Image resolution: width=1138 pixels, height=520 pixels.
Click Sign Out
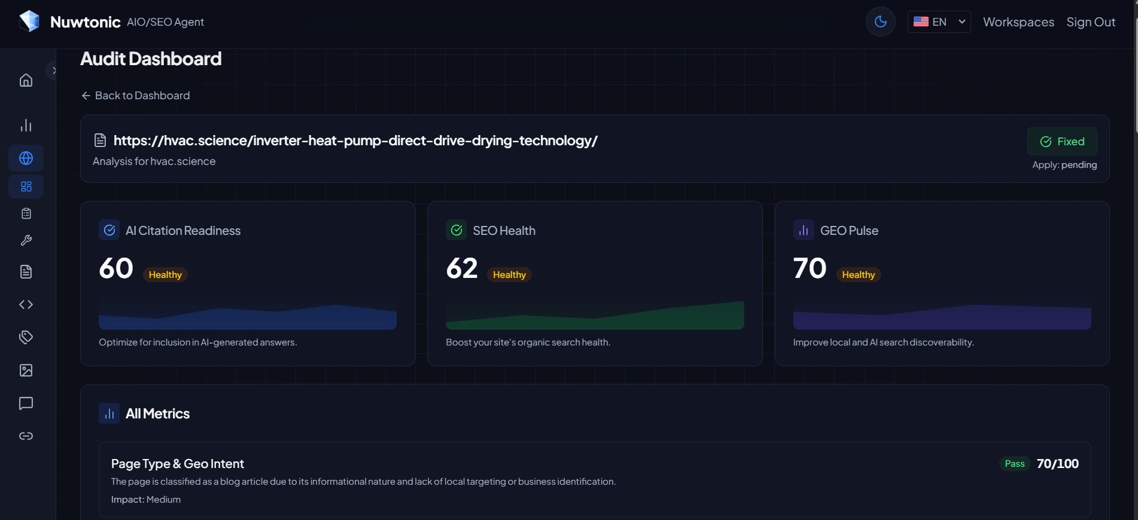point(1091,22)
